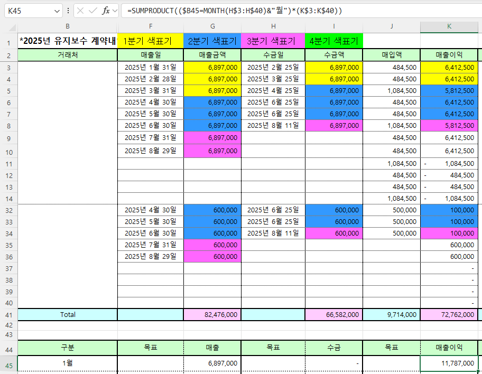This screenshot has width=482, height=374.
Task: Expand the dropdown arrow beside fx
Action: click(115, 11)
